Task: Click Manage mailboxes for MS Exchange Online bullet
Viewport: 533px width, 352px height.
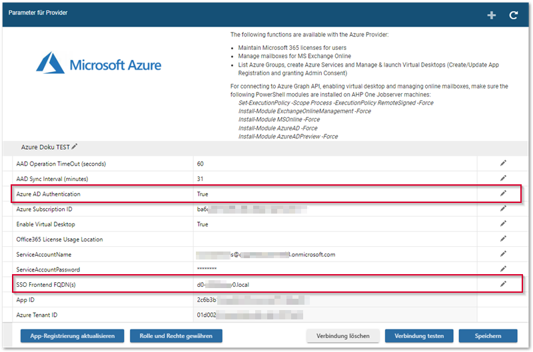Action: 294,56
